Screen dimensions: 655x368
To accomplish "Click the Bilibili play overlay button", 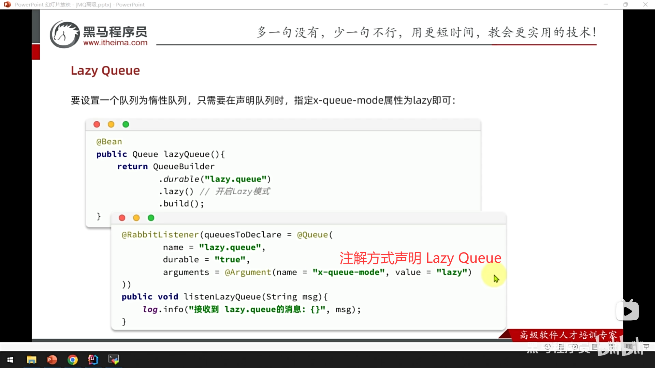I will (x=627, y=311).
